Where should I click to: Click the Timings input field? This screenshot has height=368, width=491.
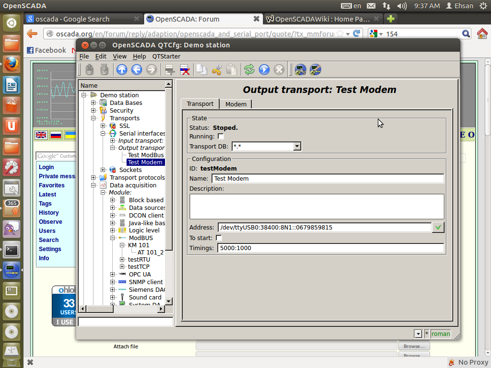[x=330, y=248]
